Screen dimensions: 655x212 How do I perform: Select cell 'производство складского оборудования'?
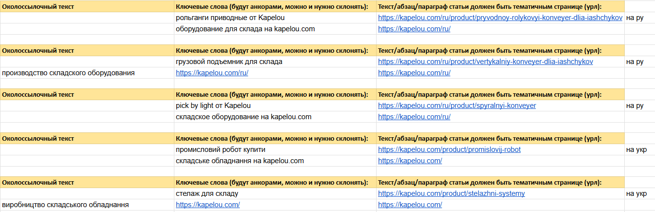87,73
